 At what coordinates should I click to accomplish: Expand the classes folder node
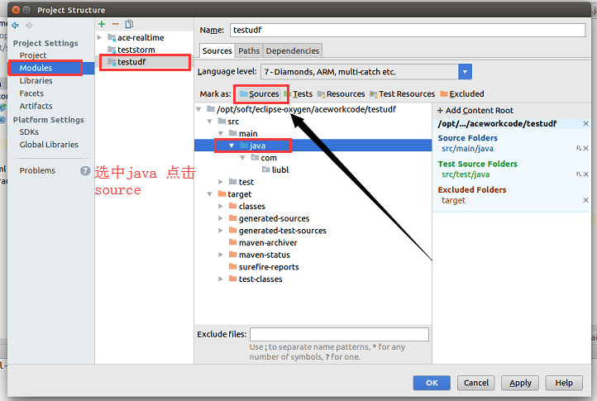(x=221, y=207)
